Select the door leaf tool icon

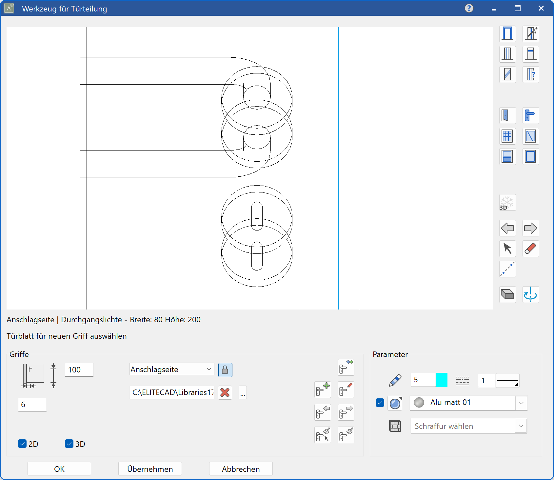(507, 116)
